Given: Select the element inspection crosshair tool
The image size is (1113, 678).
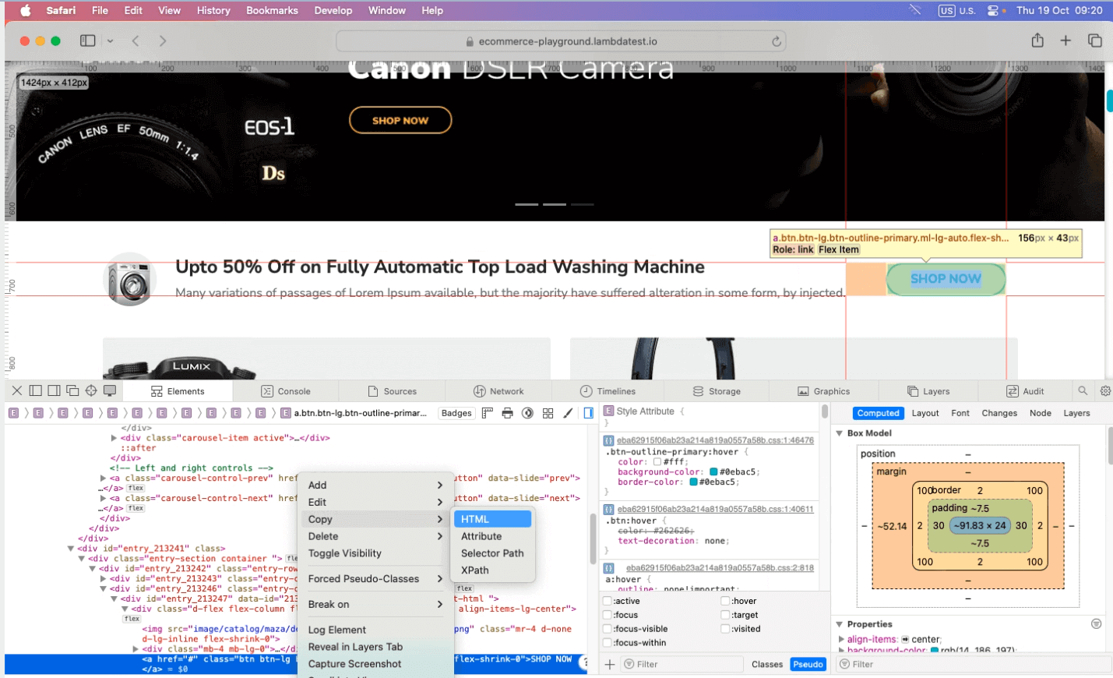Looking at the screenshot, I should pyautogui.click(x=90, y=390).
